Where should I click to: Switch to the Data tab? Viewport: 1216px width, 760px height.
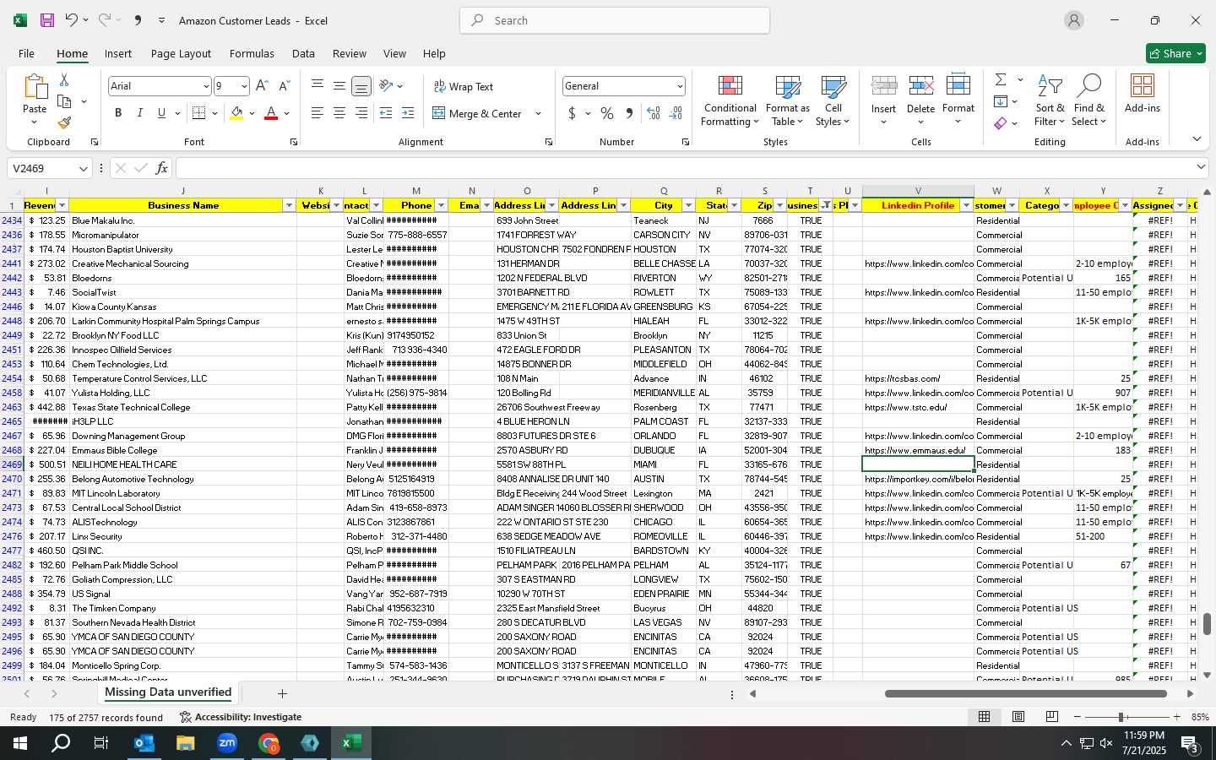pyautogui.click(x=303, y=53)
